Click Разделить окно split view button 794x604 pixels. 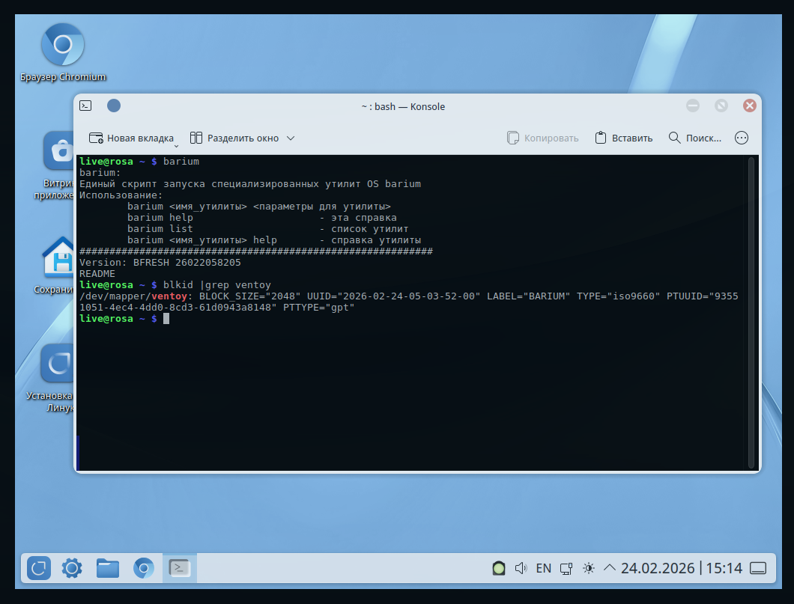[234, 138]
